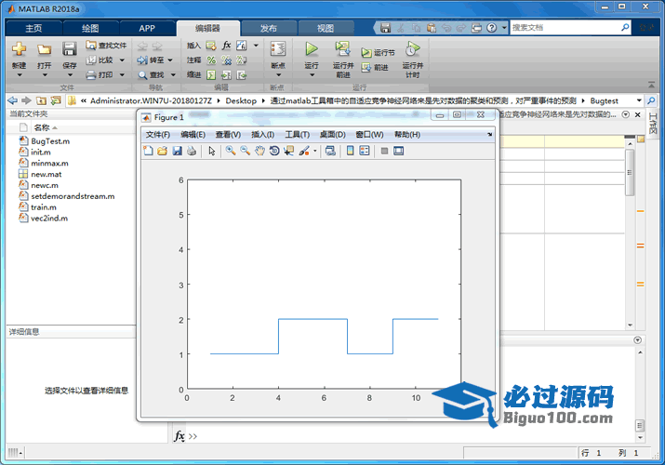Click the Breakpoints (断点) icon
This screenshot has height=465, width=665.
tap(278, 49)
